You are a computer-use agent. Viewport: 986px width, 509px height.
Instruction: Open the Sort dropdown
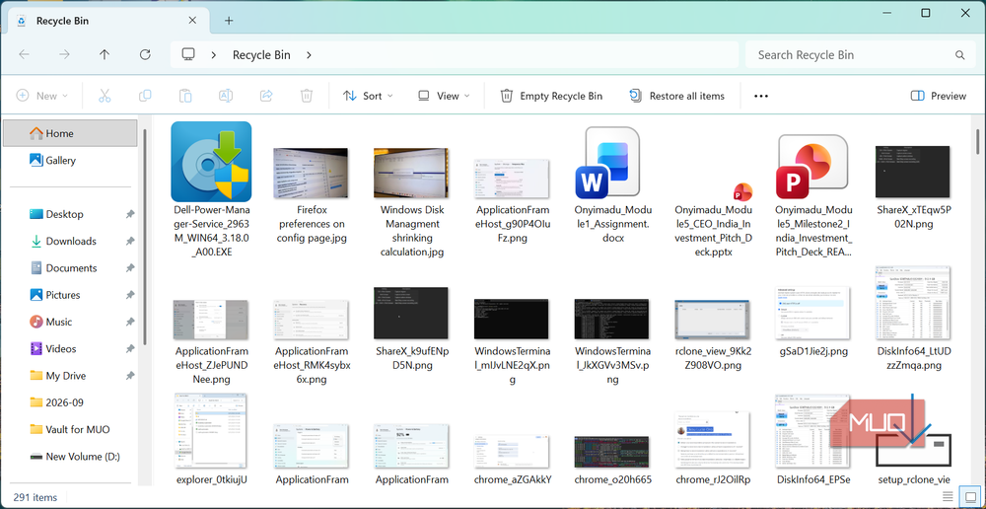(x=368, y=96)
